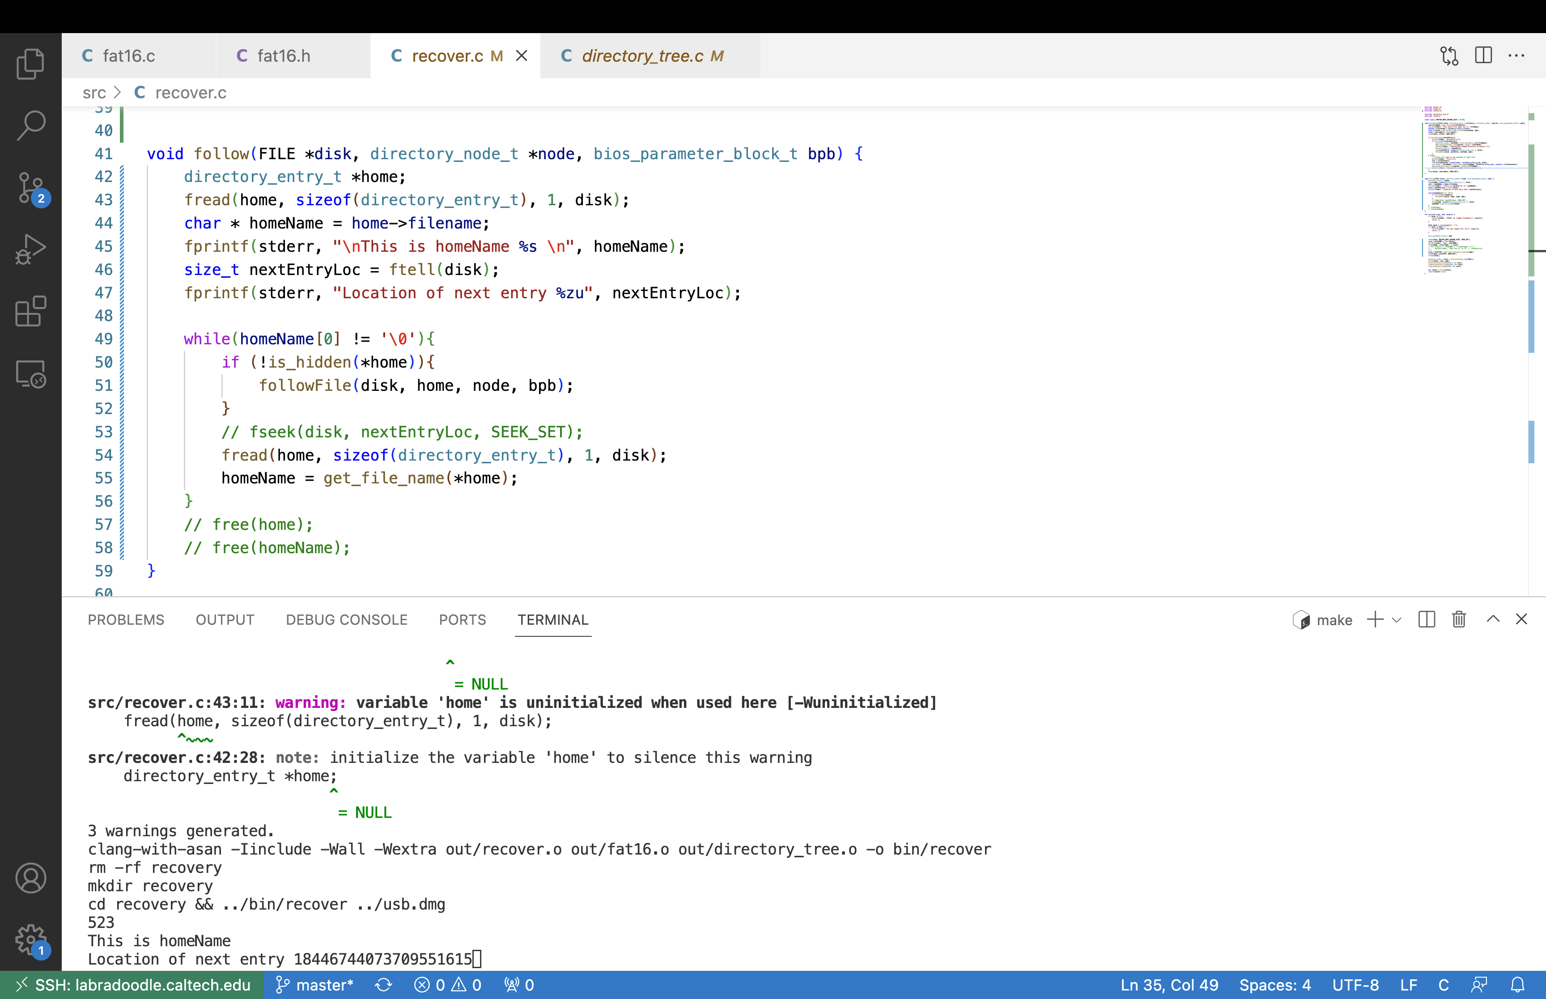Open the Explorer view in activity bar
This screenshot has height=999, width=1546.
pos(30,63)
